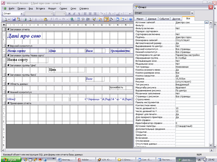
Task: Select the Дані про сою title label
Action: click(24, 36)
